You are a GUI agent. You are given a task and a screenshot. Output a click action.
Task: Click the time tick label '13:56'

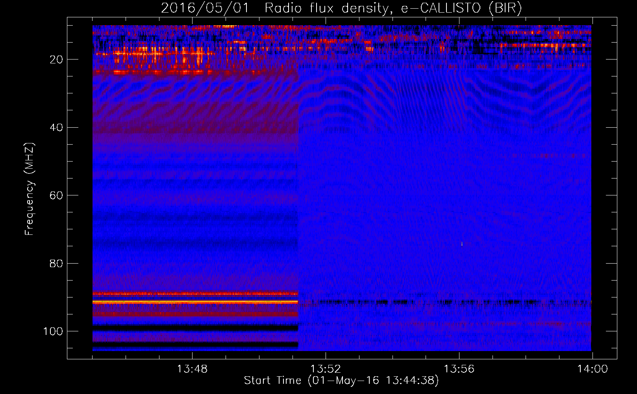[x=459, y=369]
